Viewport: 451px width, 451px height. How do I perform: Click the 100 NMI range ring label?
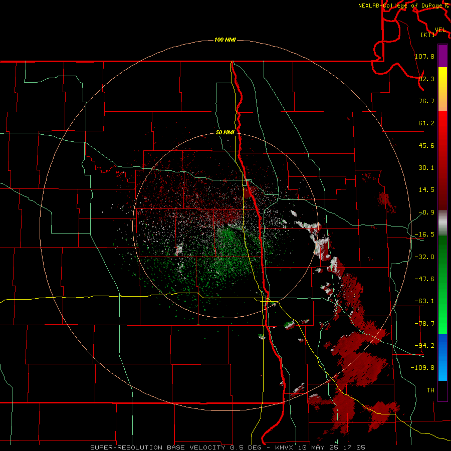tap(225, 40)
